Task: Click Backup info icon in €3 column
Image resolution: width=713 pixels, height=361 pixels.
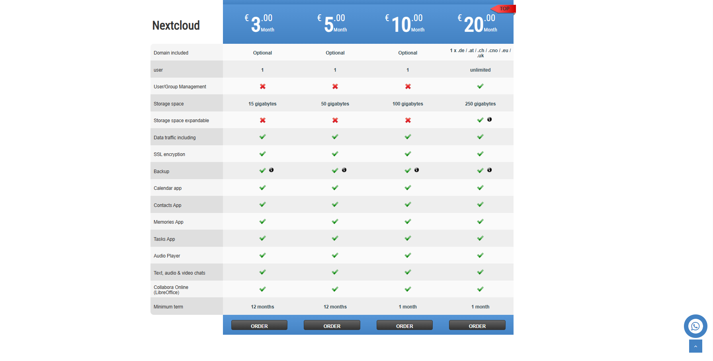Action: (271, 170)
